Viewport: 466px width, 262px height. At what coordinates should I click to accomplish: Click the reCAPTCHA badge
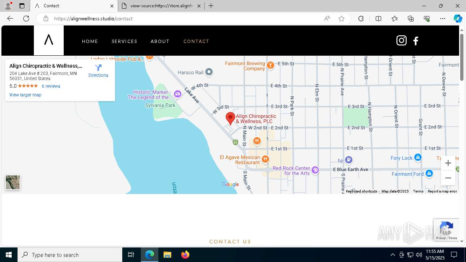pos(446,230)
